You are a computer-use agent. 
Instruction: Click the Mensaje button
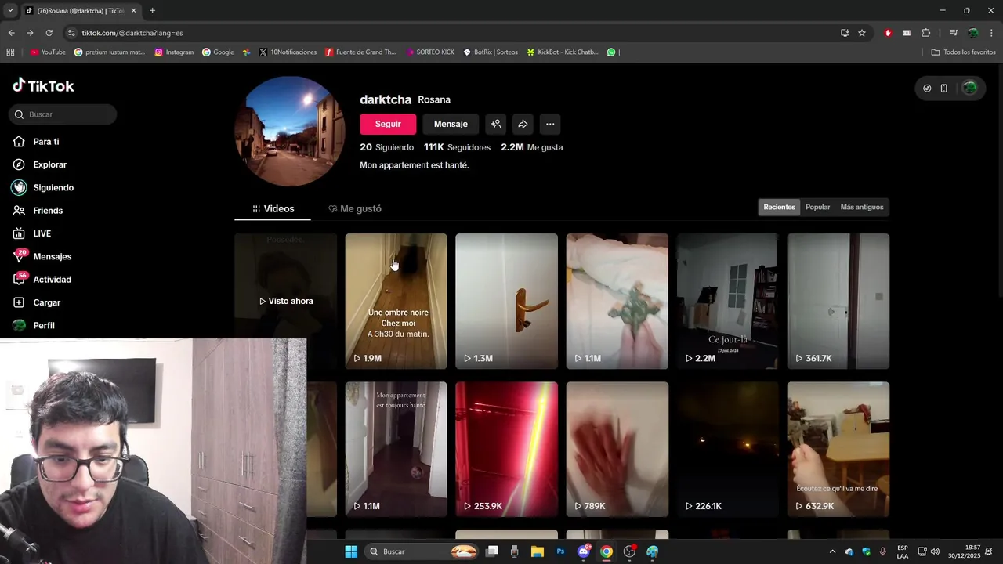point(451,124)
